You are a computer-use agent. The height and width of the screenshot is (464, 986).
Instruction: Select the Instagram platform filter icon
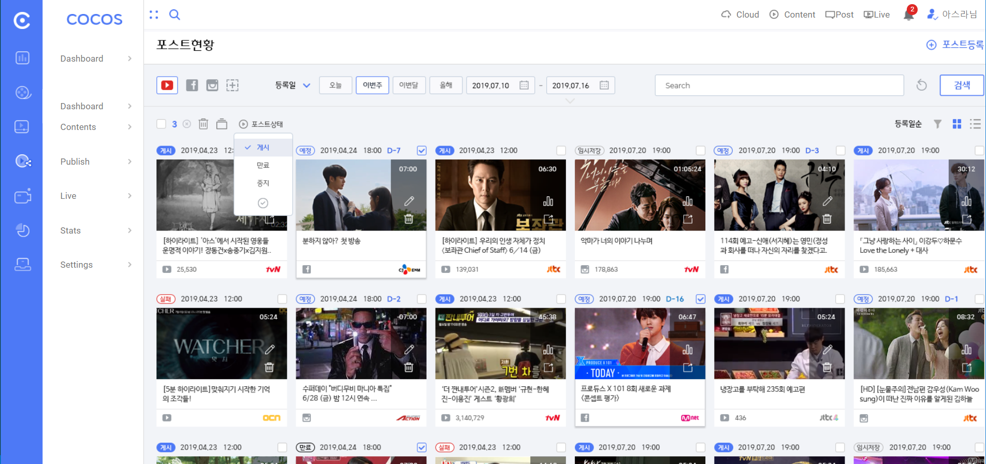[212, 85]
